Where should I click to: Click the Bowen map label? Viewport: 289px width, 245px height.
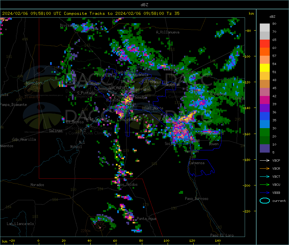[214, 144]
